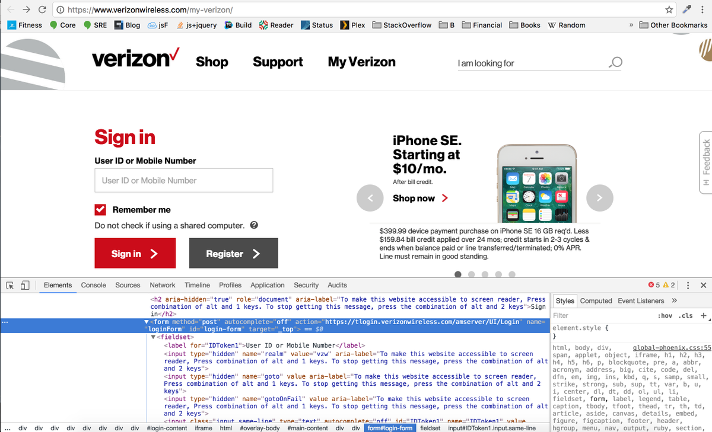The image size is (712, 432).
Task: Open the js+jquery bookmark
Action: [196, 25]
